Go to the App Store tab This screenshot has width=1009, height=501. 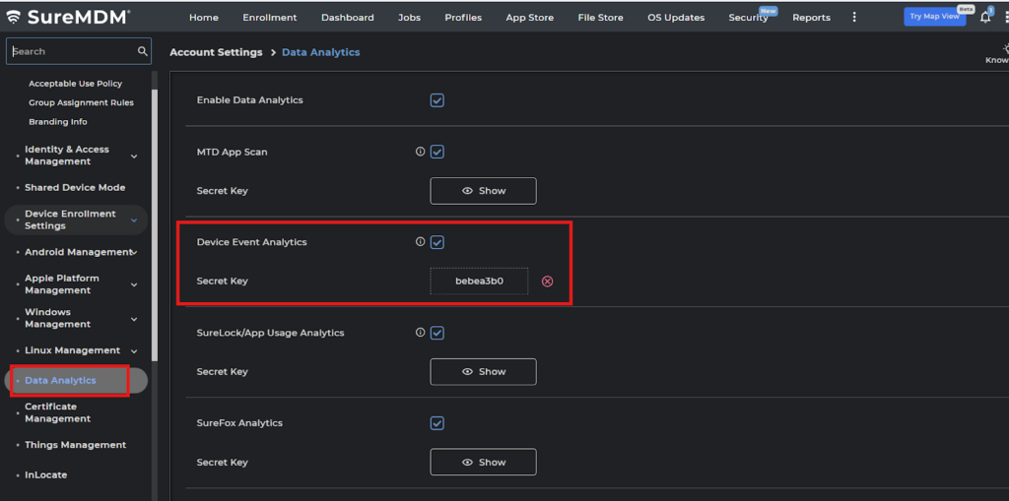coord(529,18)
